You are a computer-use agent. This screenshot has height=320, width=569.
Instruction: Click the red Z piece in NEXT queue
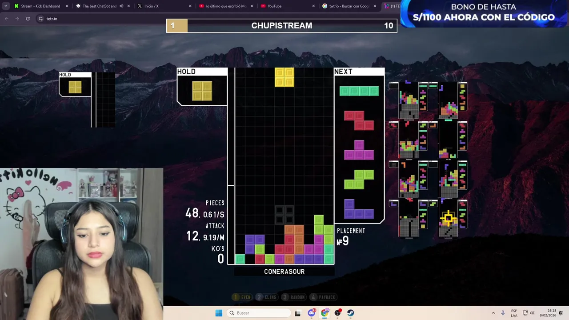(359, 120)
